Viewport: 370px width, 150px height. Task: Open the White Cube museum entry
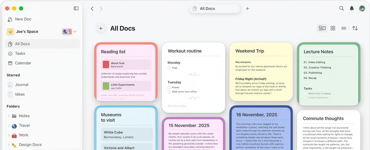[127, 134]
